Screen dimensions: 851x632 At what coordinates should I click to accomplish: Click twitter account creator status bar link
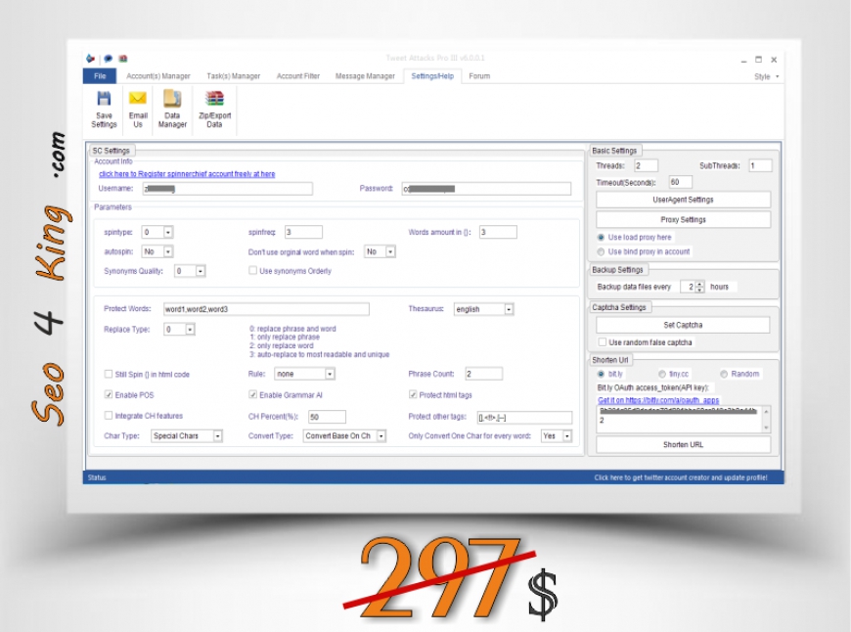tap(681, 477)
